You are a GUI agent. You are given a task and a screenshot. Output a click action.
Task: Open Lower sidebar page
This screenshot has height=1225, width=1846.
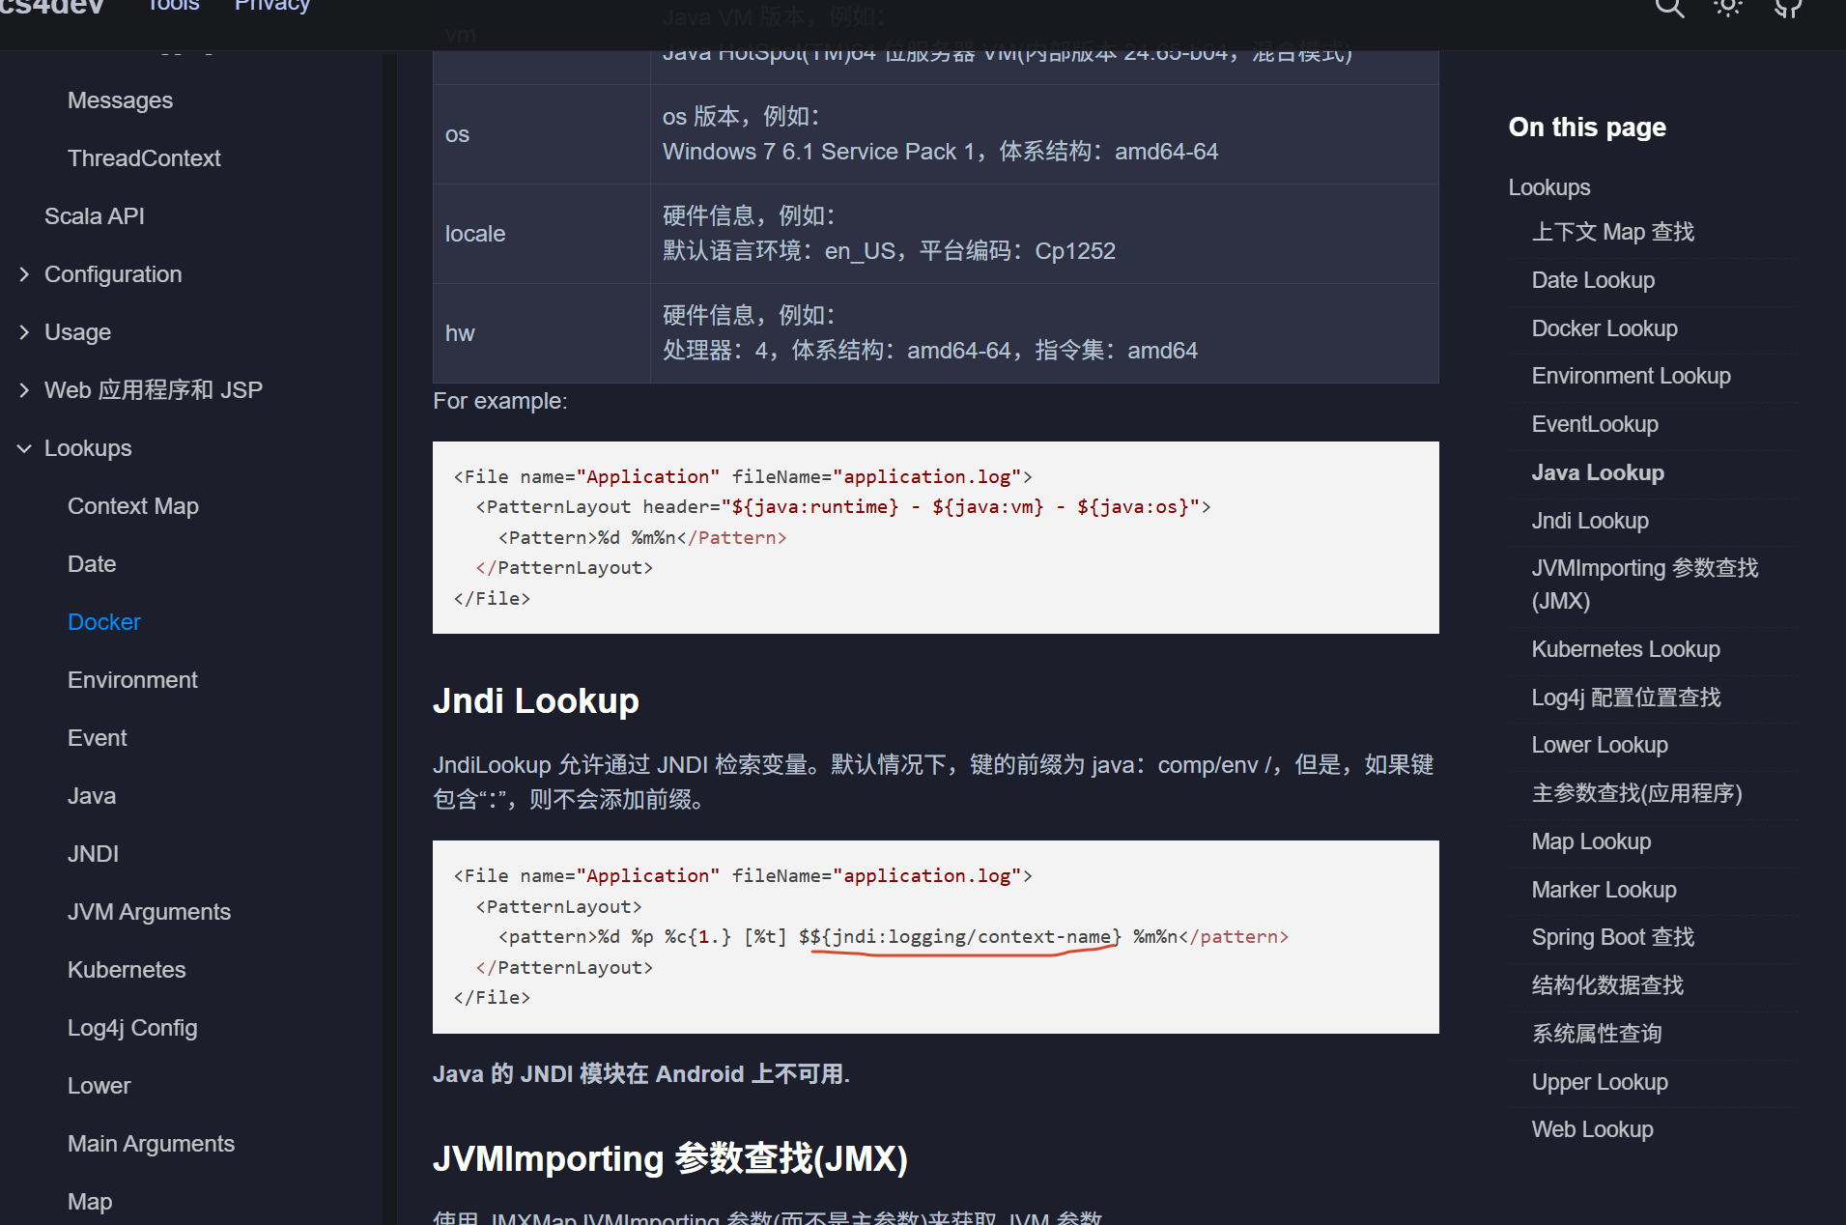pyautogui.click(x=99, y=1086)
